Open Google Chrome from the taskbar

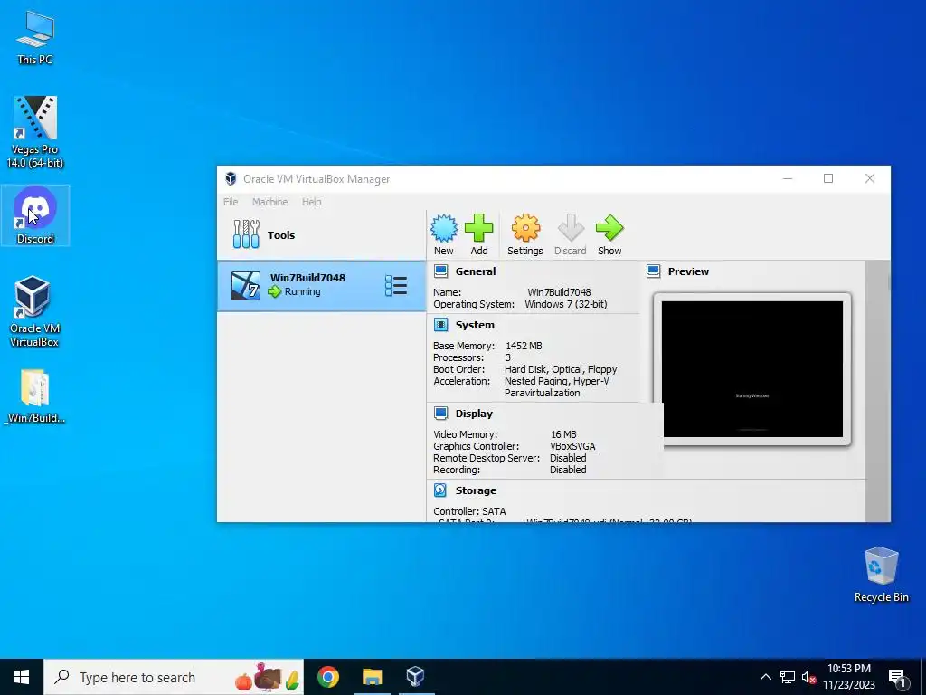click(x=328, y=677)
